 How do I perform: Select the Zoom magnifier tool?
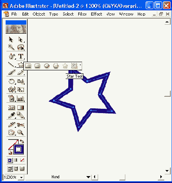click(20, 133)
